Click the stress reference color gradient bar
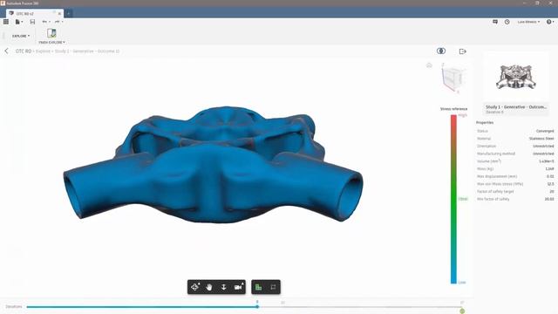This screenshot has width=558, height=314. (x=453, y=200)
